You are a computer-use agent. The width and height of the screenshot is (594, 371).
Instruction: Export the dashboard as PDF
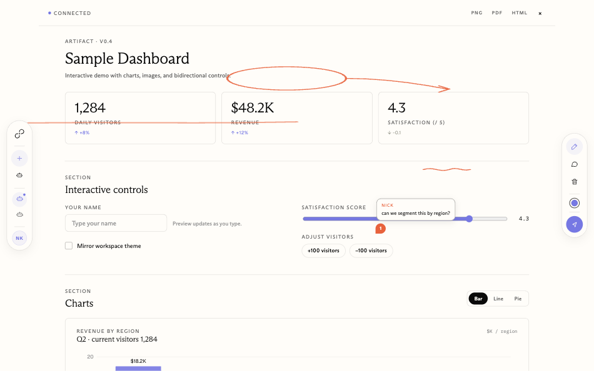[497, 13]
